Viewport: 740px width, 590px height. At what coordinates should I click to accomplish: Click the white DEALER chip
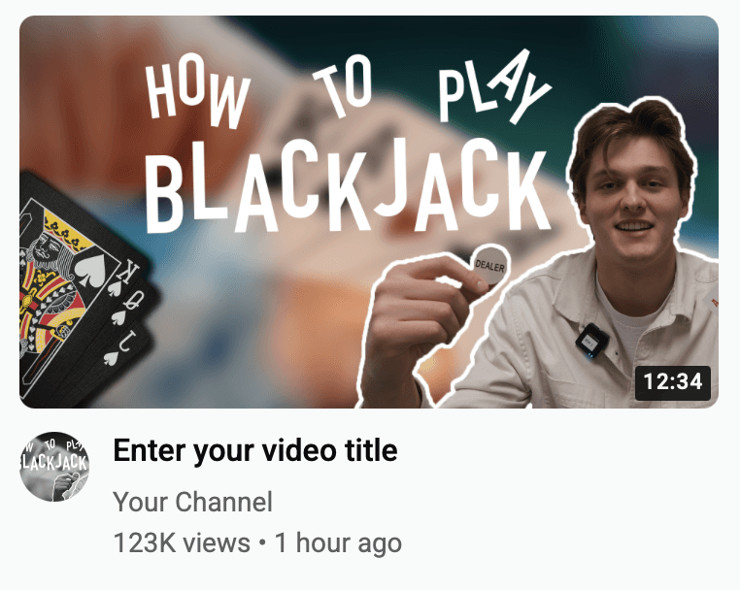coord(490,265)
